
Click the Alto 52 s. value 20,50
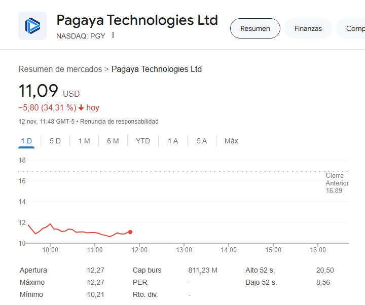tap(325, 270)
